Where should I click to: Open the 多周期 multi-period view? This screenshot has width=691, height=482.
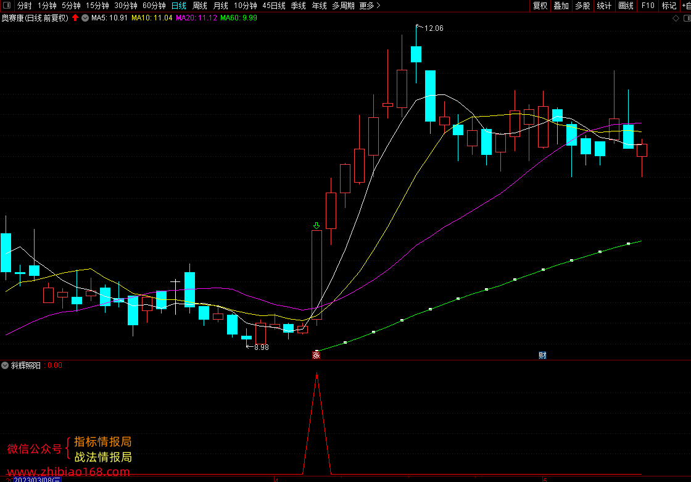point(343,6)
